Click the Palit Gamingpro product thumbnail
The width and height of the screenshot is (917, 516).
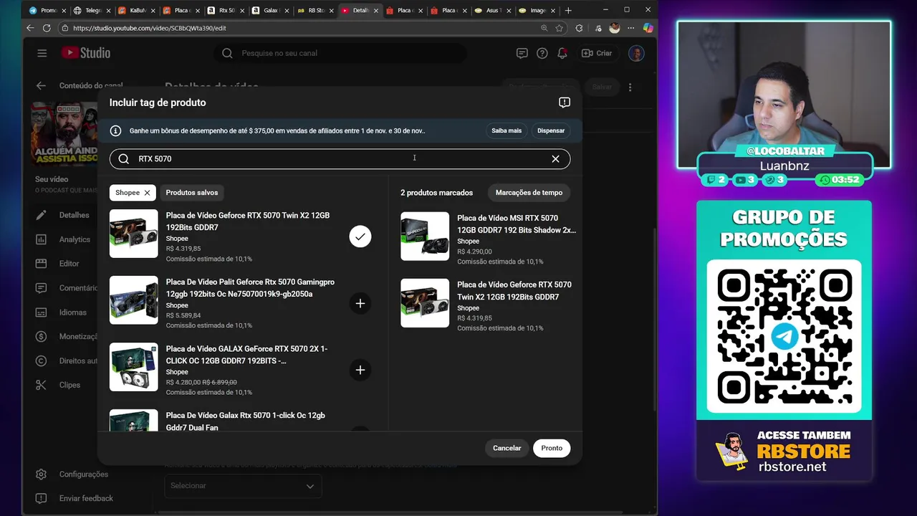(x=134, y=300)
